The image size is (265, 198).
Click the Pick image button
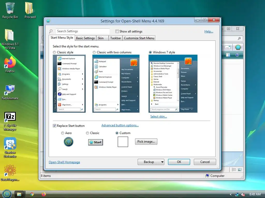point(146,142)
